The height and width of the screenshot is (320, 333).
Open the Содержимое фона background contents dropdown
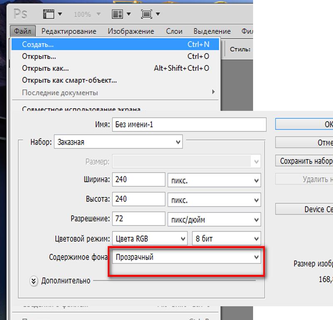click(x=186, y=257)
